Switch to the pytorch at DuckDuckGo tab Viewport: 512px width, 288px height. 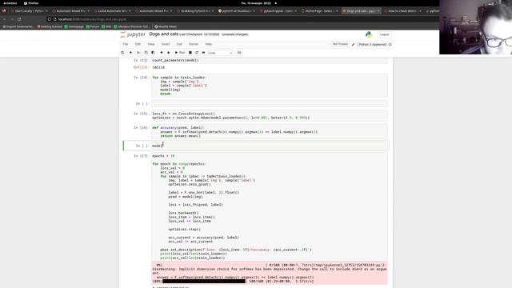click(x=236, y=10)
